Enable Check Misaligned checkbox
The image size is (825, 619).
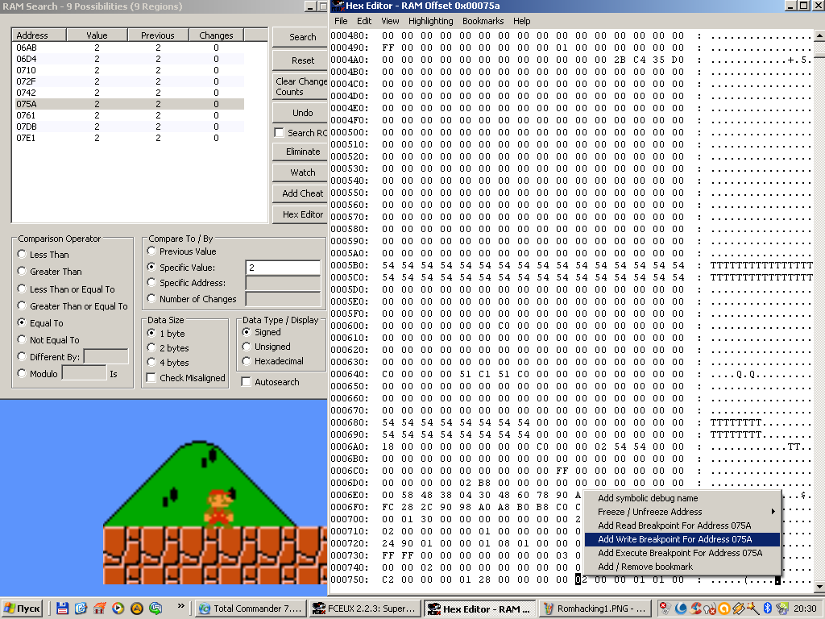coord(151,378)
